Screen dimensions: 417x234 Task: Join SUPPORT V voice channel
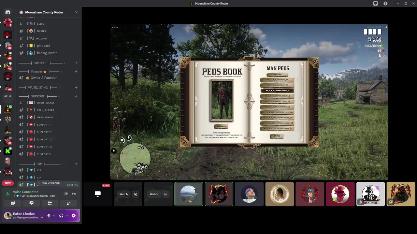pos(49,154)
